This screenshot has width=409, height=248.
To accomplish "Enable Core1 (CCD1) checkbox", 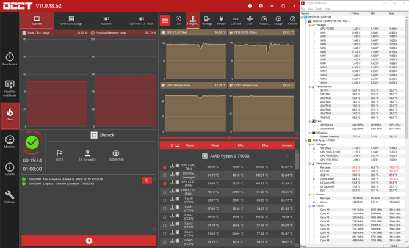I will 165,208.
